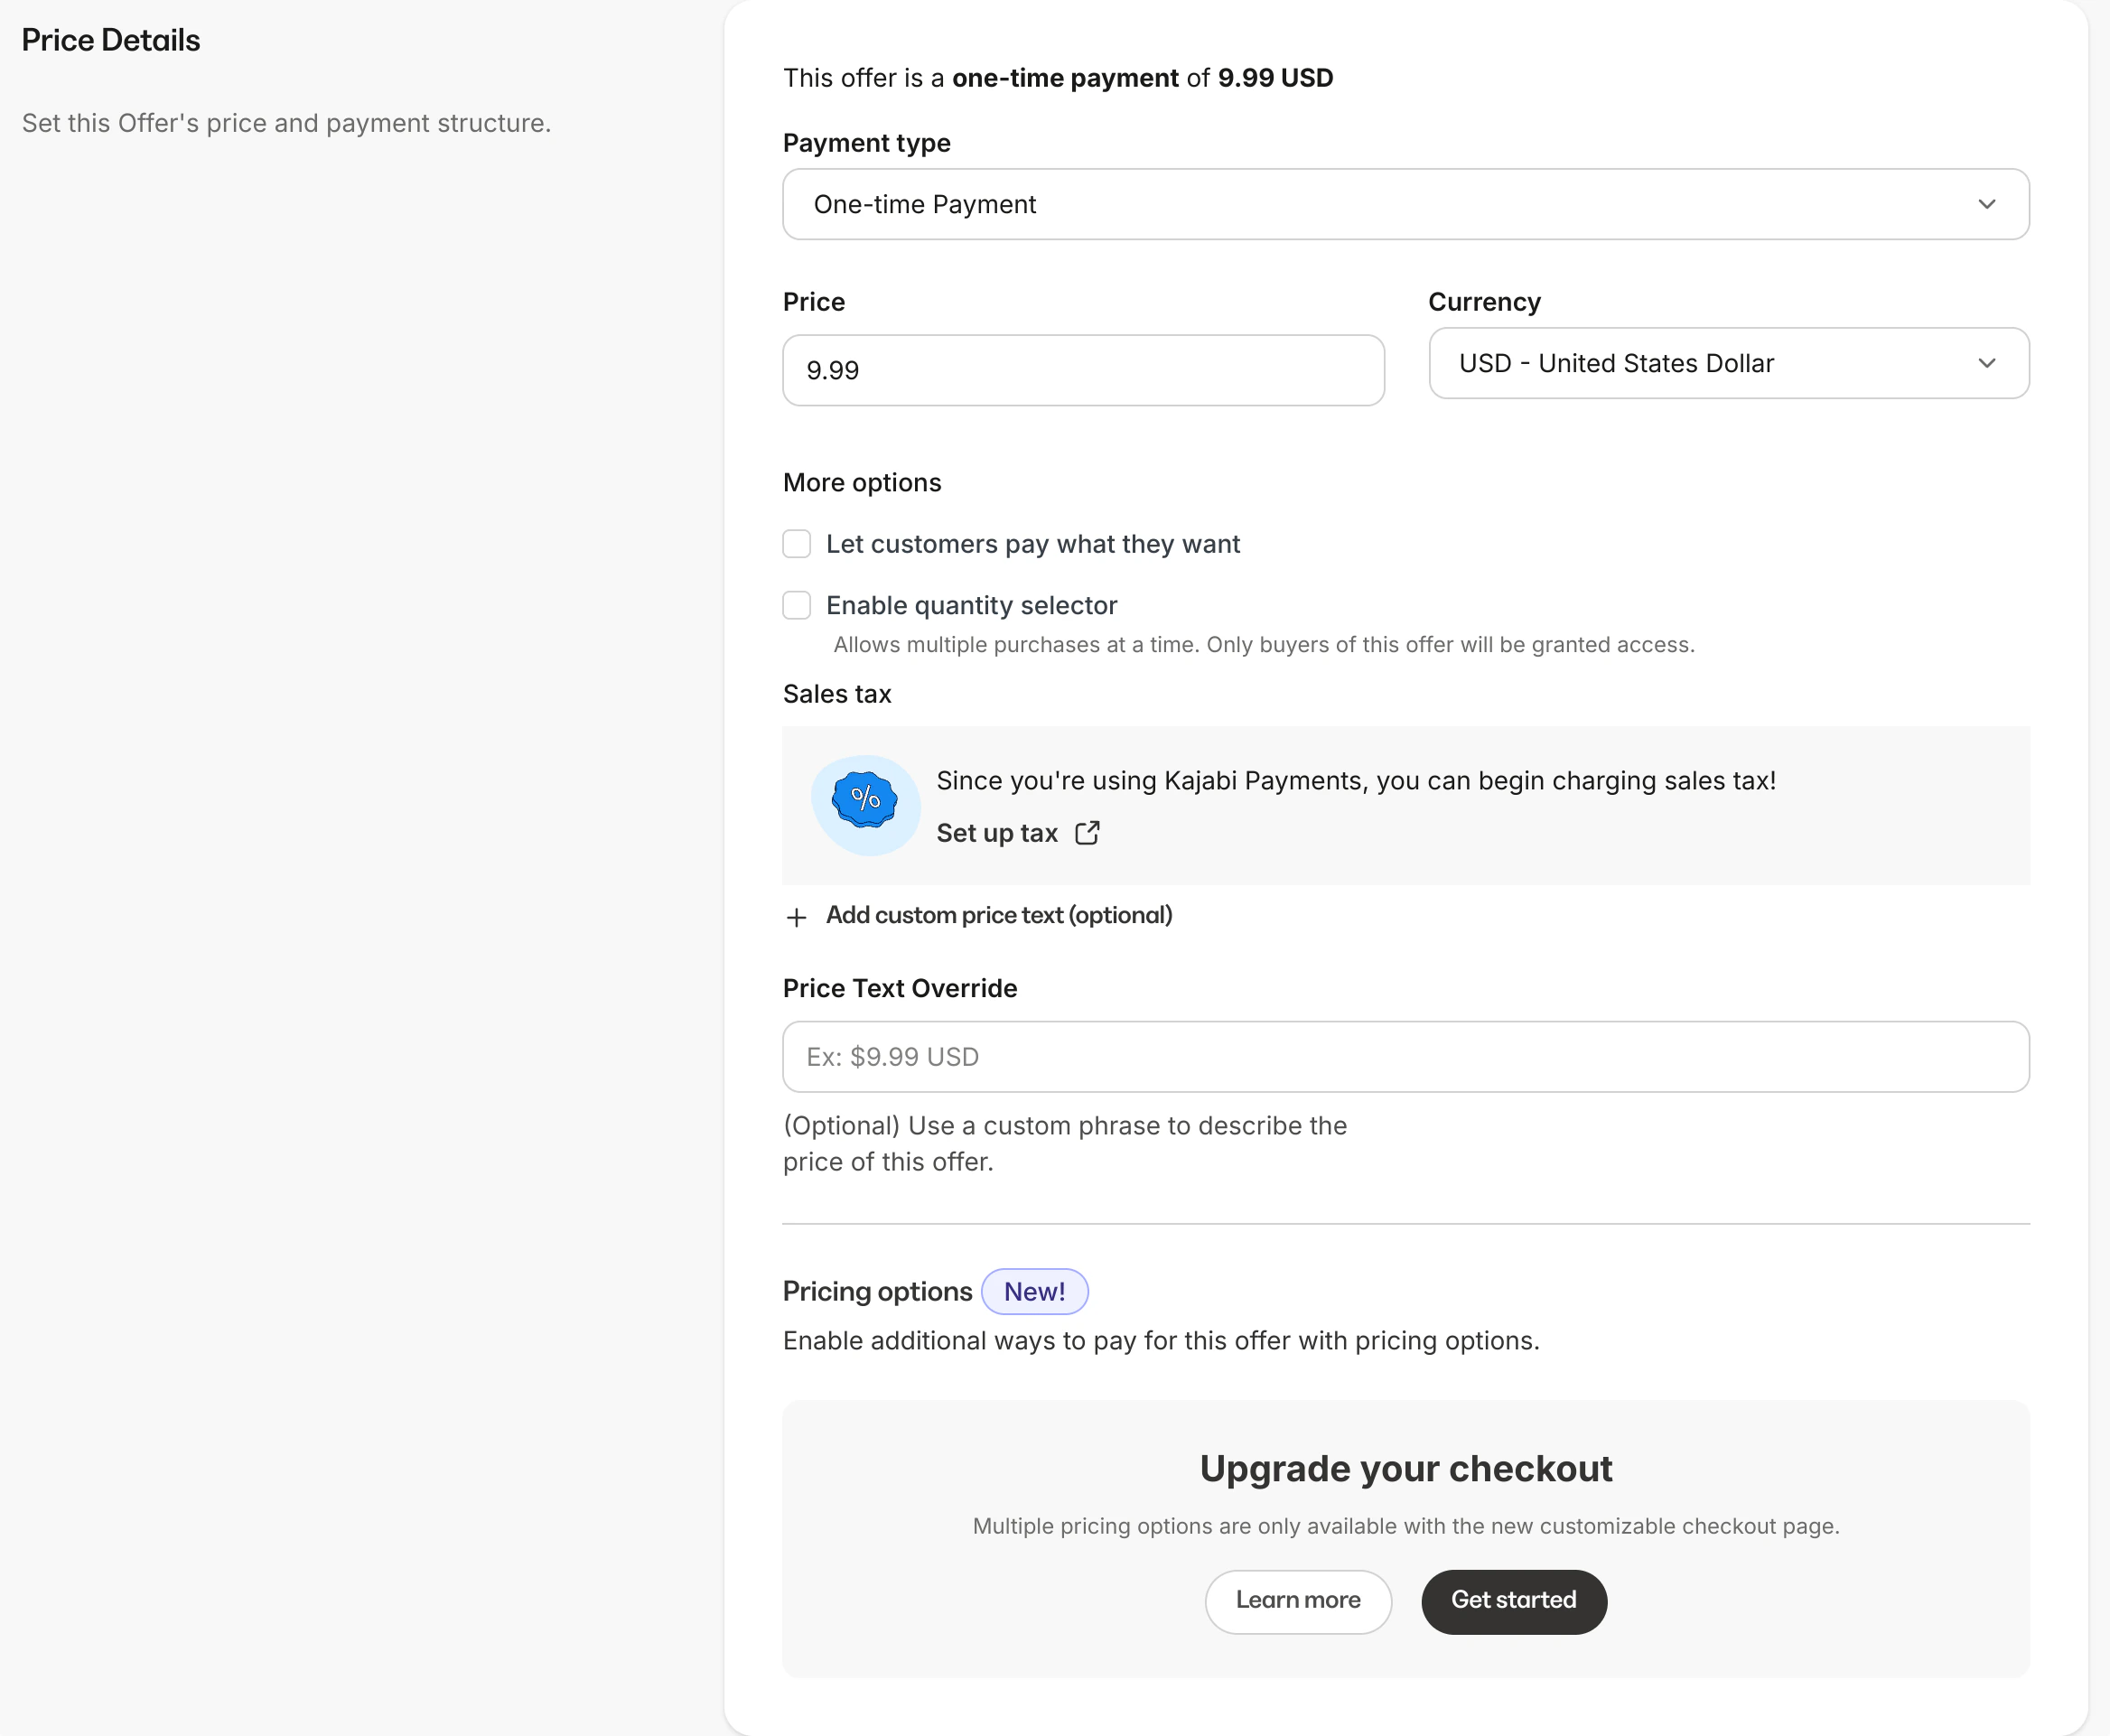Check the "Enable quantity selector" option
The height and width of the screenshot is (1736, 2110).
[x=796, y=605]
